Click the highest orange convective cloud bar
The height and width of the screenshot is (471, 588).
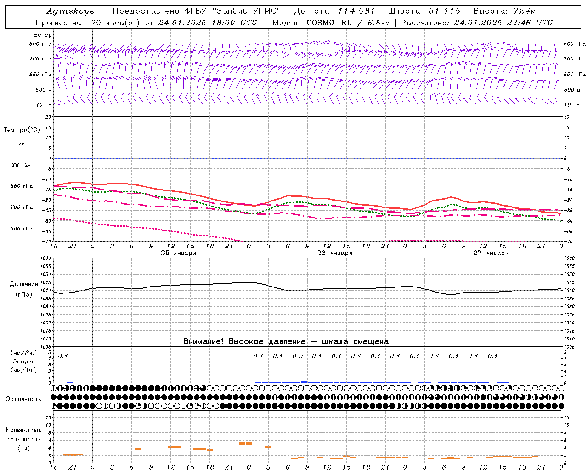coord(245,444)
